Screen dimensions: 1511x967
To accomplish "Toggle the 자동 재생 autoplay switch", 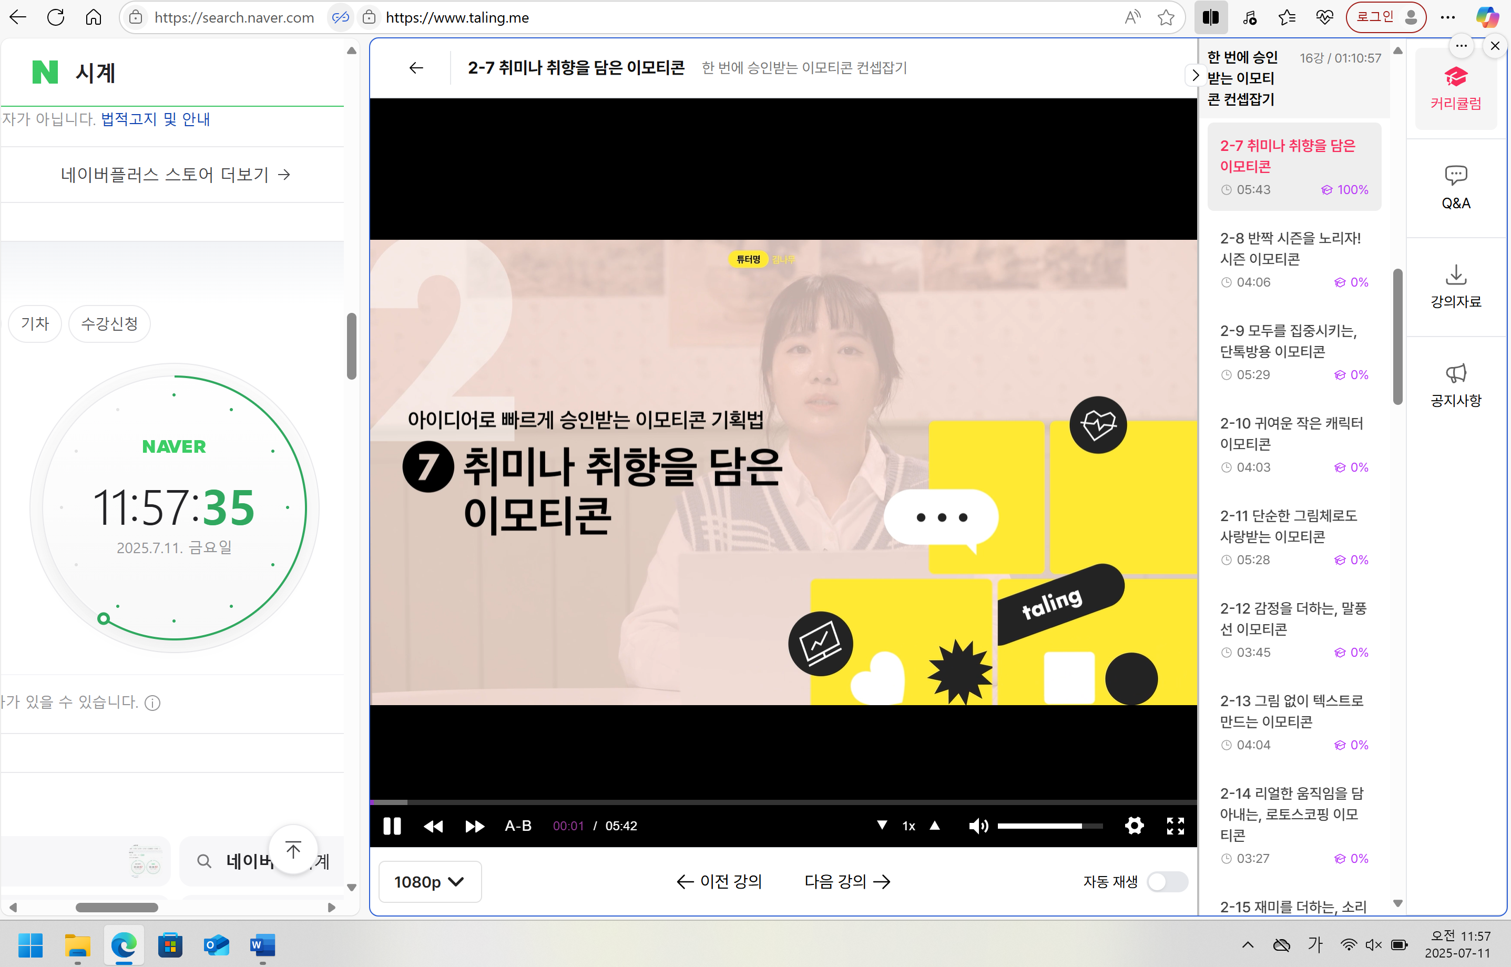I will point(1167,882).
